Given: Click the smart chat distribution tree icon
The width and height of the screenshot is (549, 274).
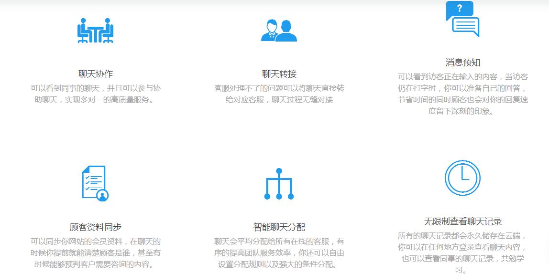Looking at the screenshot, I should pos(279,184).
